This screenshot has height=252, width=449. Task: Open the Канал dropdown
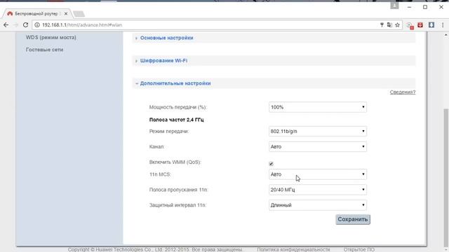click(x=318, y=146)
